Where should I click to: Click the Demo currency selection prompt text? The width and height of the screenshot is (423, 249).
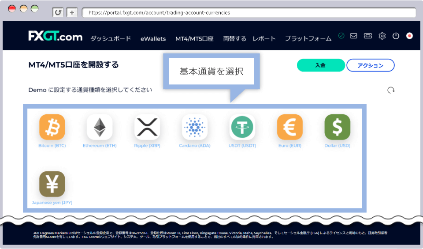click(90, 90)
